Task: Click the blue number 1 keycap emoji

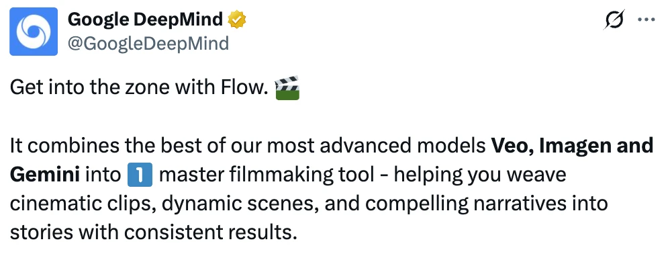Action: click(140, 175)
